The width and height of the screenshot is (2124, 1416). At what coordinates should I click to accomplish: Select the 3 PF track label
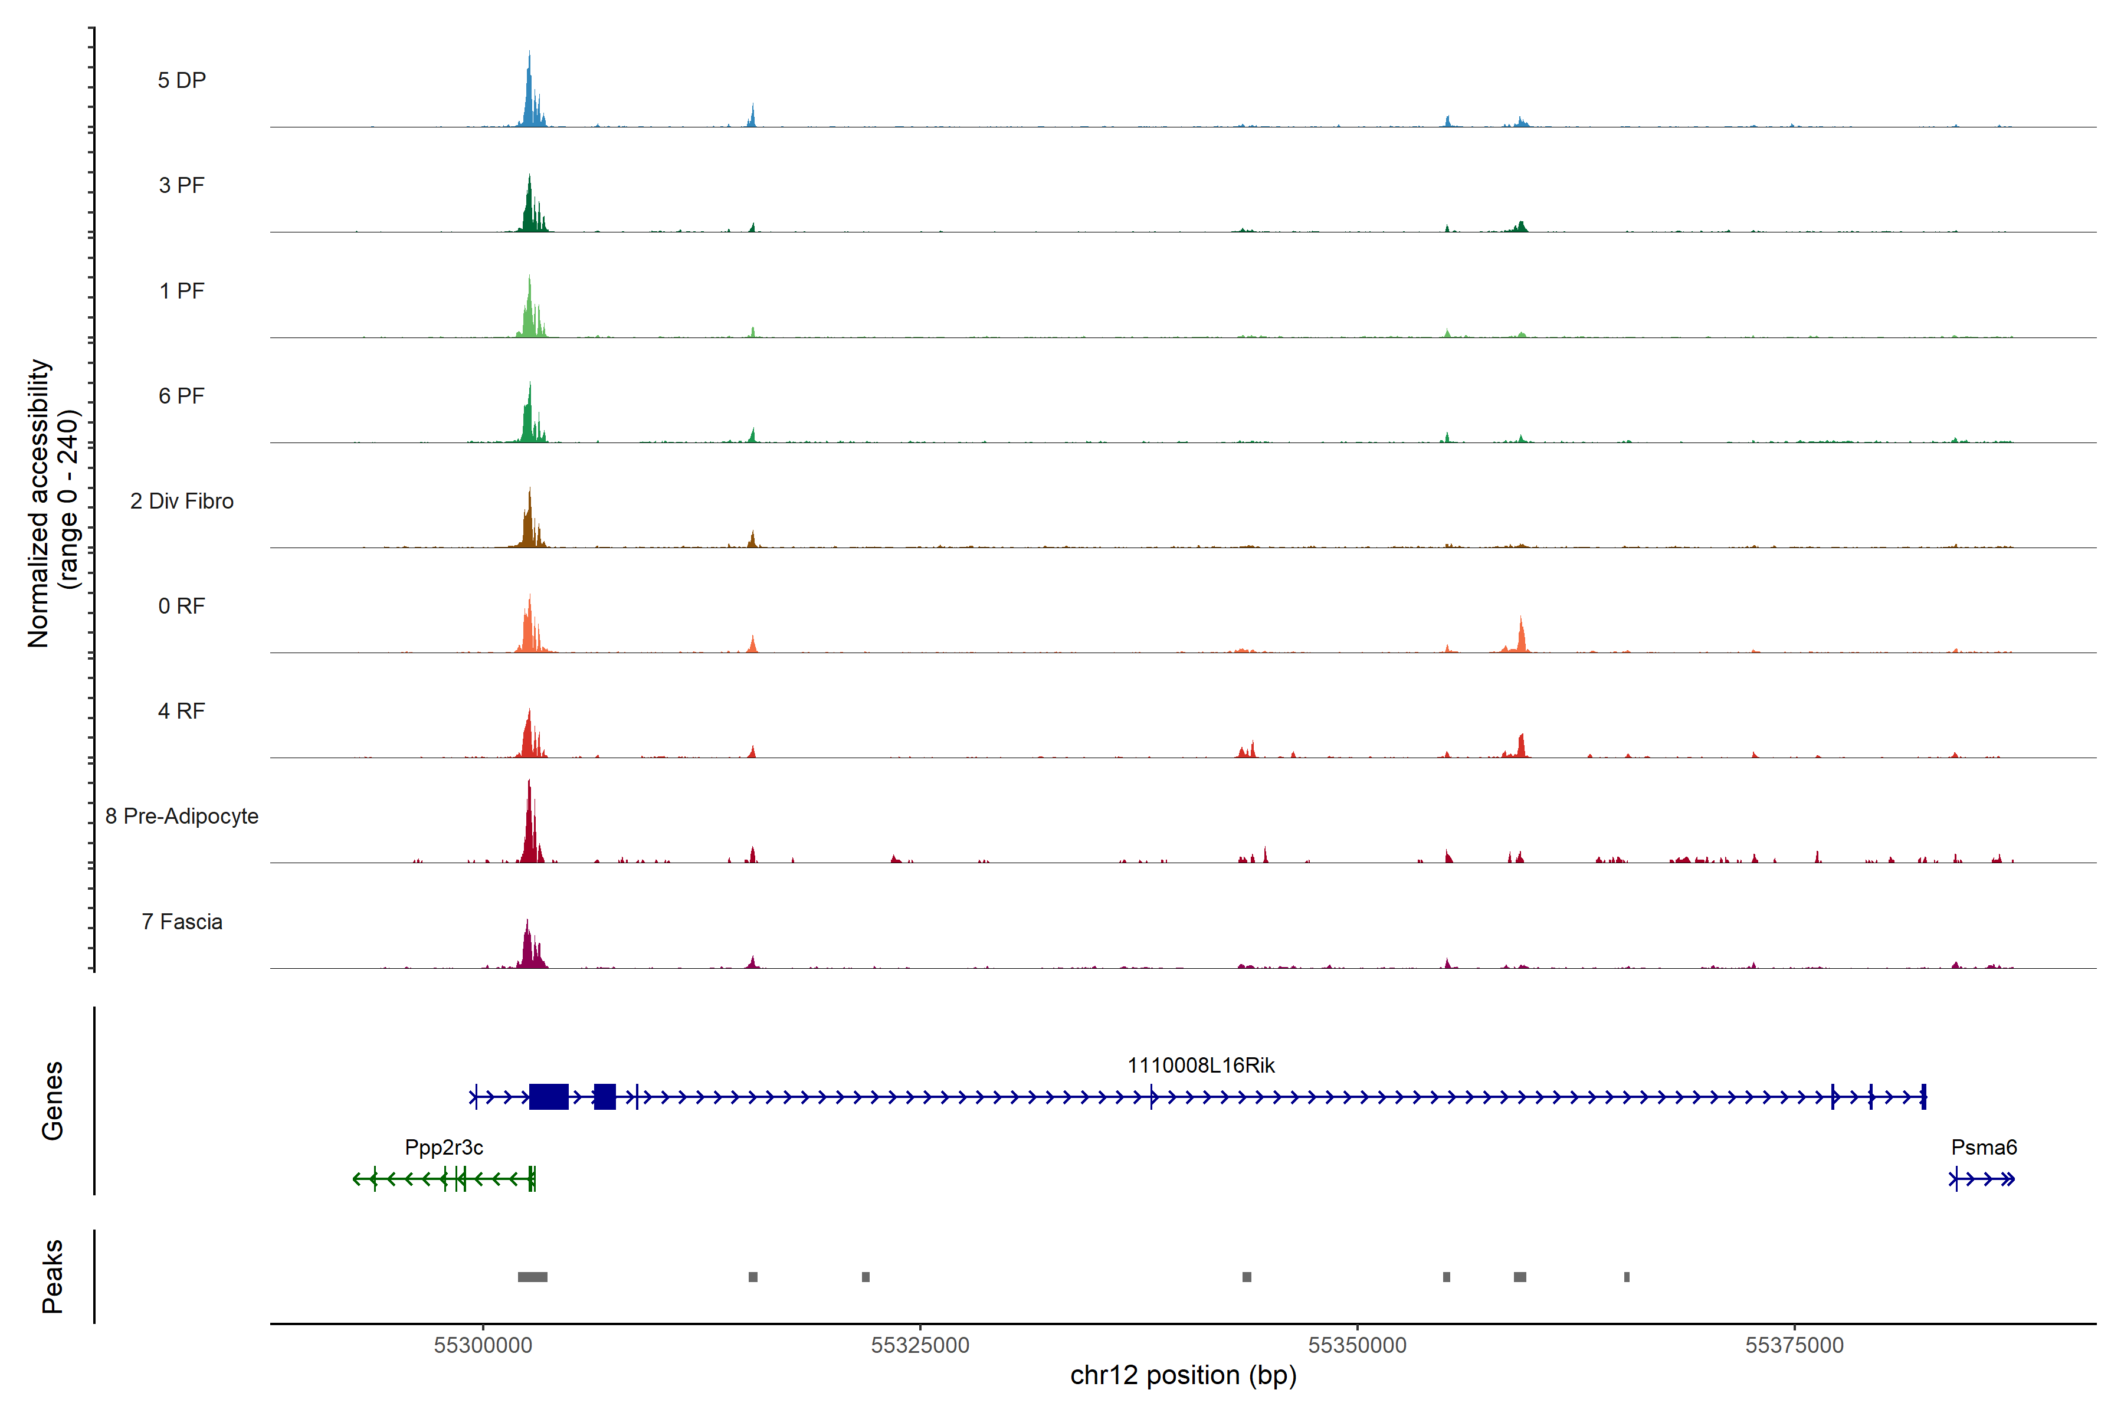point(182,185)
